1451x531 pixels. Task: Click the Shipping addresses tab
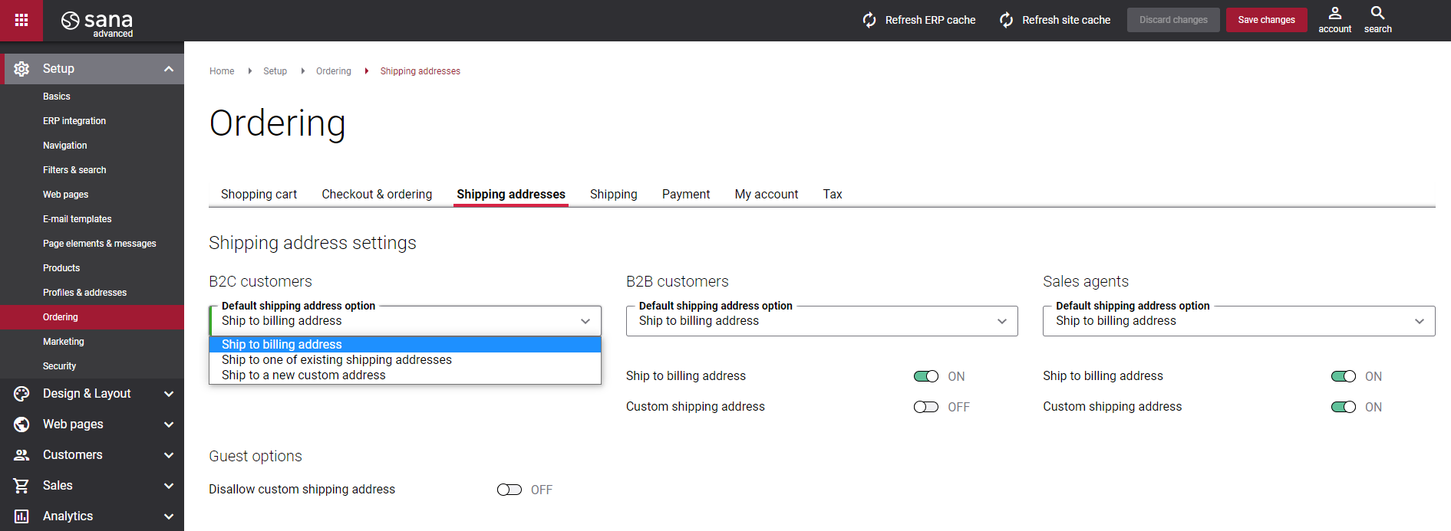[511, 195]
